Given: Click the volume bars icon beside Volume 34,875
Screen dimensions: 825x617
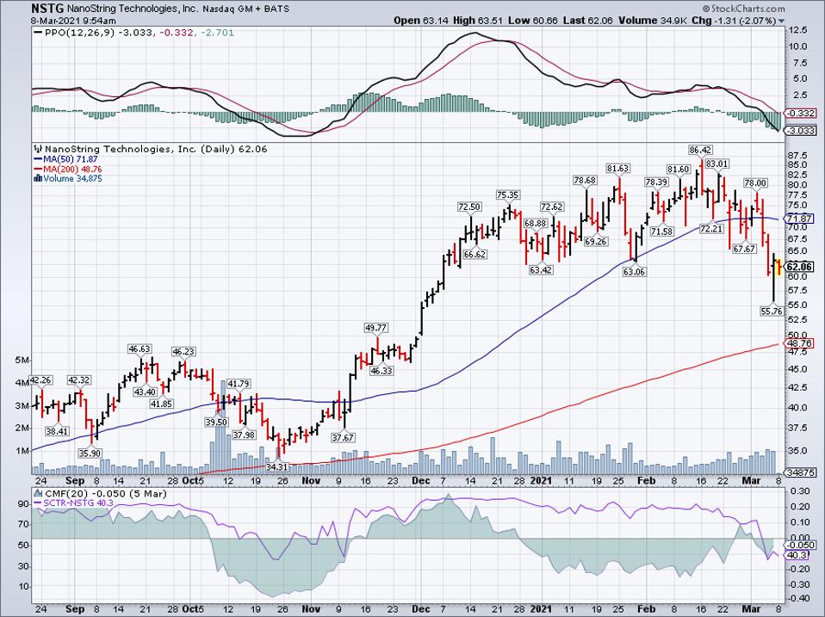Looking at the screenshot, I should click(38, 179).
